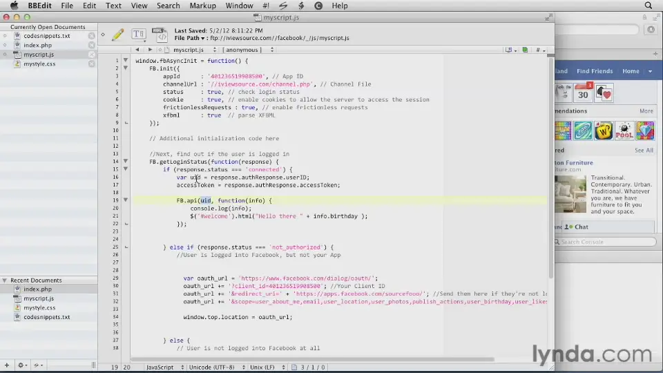The height and width of the screenshot is (373, 663).
Task: Collapse the getLoginStatus fold at line 14
Action: click(126, 161)
